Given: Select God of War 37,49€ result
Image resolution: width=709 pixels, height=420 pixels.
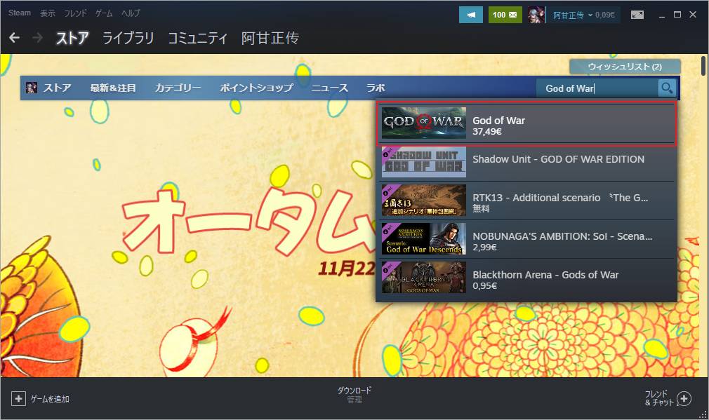Looking at the screenshot, I should pos(526,123).
